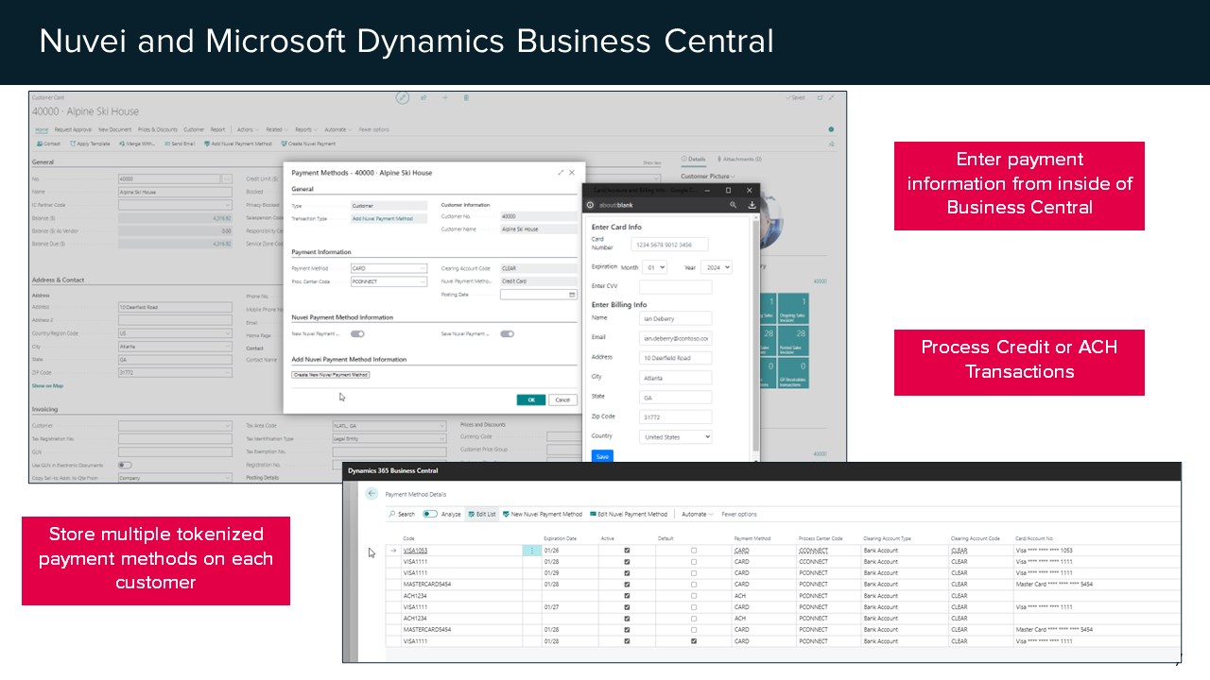This screenshot has height=680, width=1210.
Task: Toggle the Analyze switch
Action: (x=430, y=514)
